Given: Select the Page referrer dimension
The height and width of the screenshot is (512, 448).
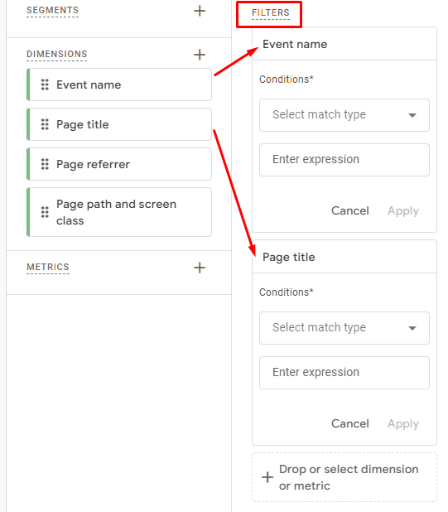Looking at the screenshot, I should tap(119, 164).
